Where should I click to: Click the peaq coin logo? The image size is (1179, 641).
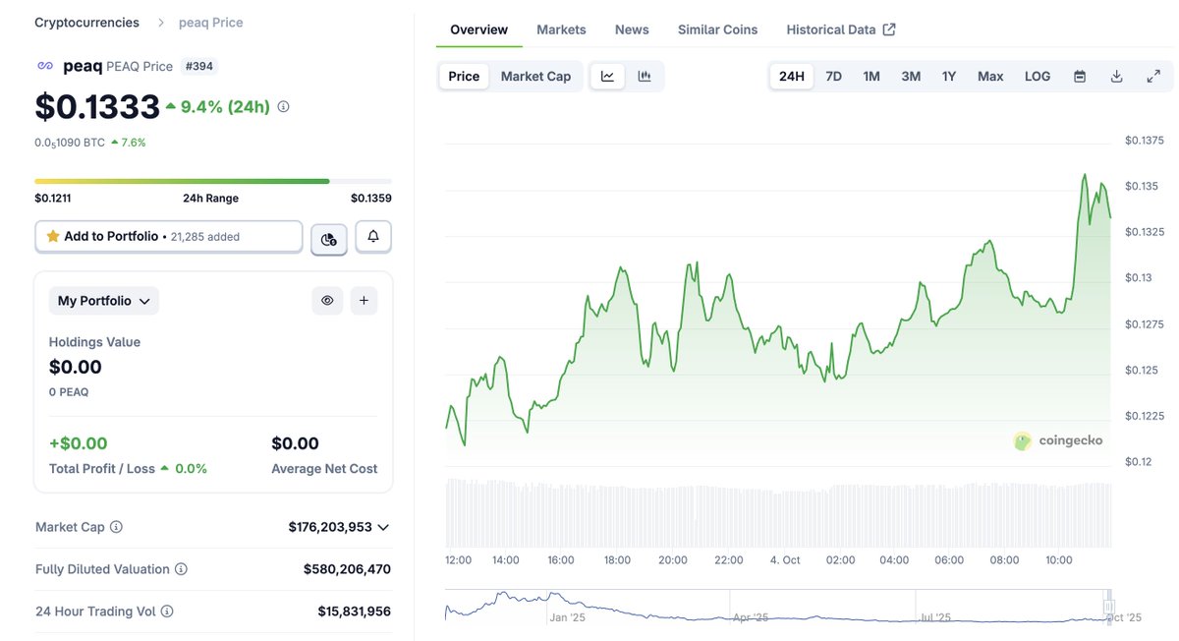pyautogui.click(x=44, y=66)
